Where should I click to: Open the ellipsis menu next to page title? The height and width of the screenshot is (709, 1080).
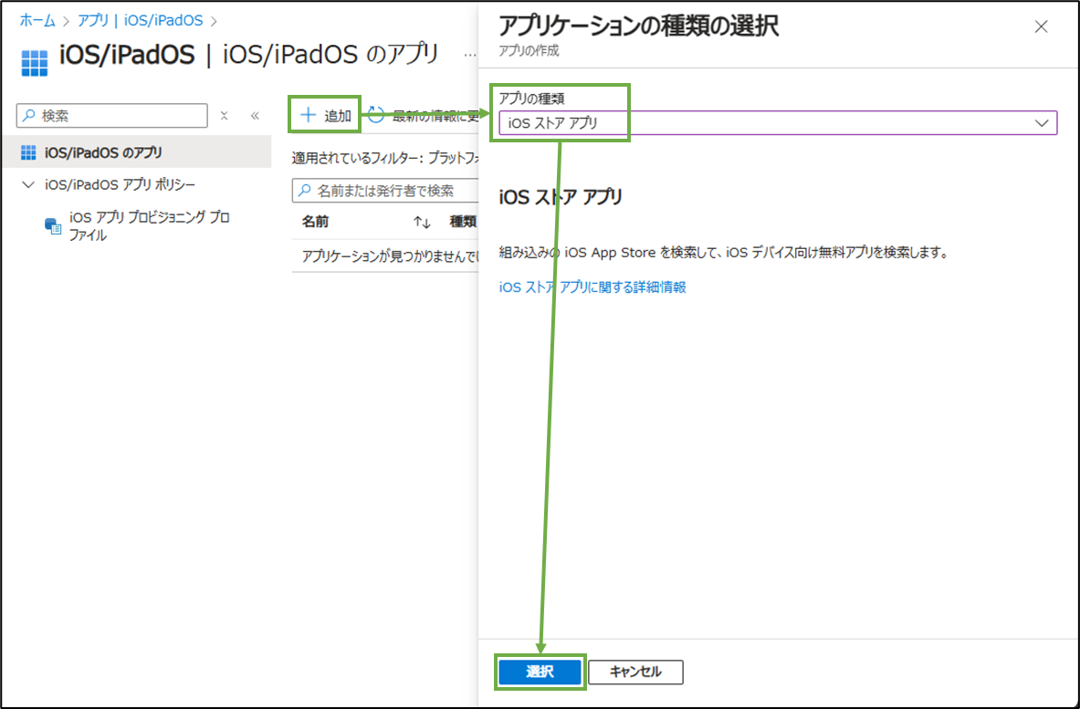coord(470,55)
